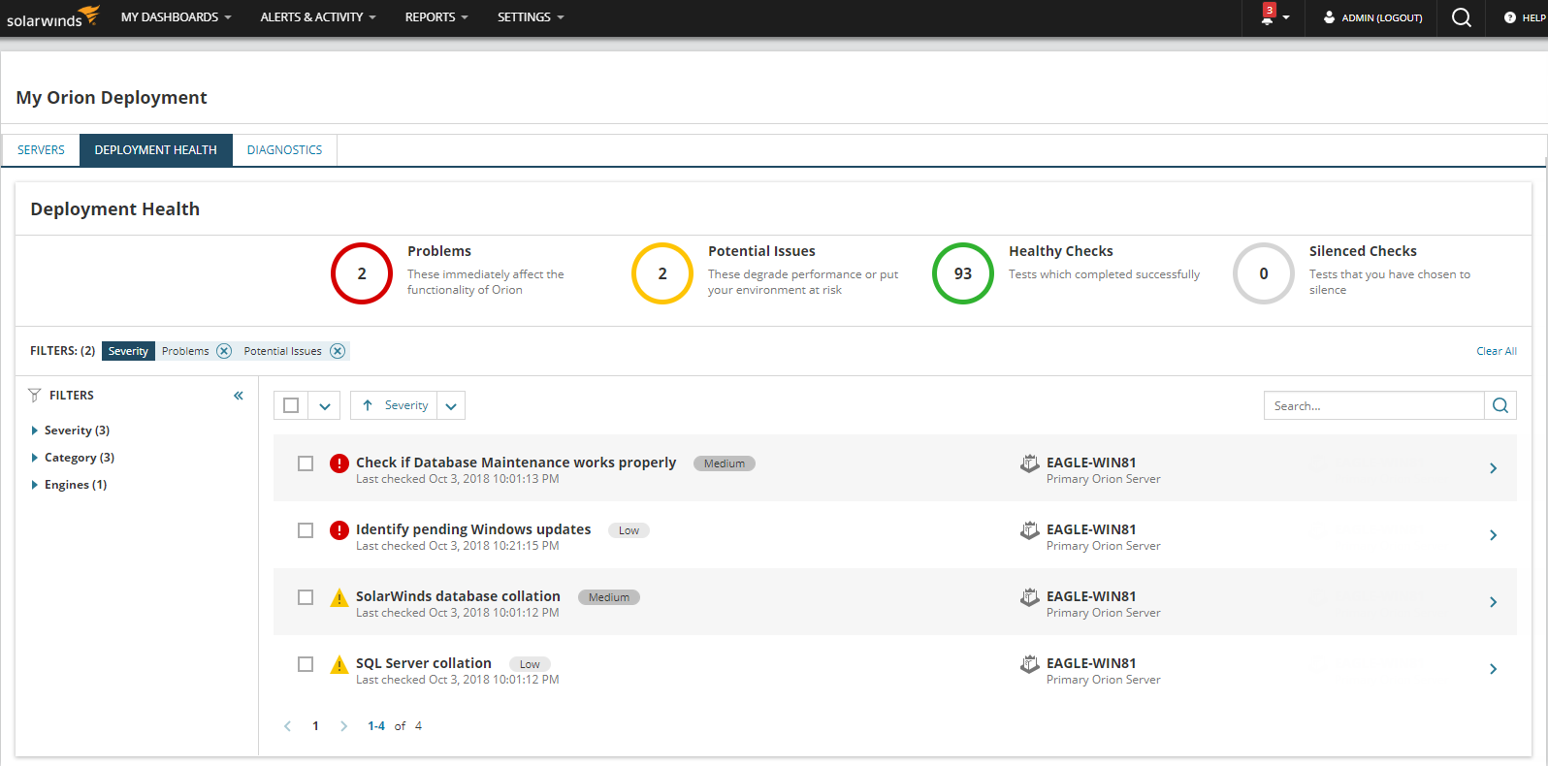Click the Problems count circle
Viewport: 1548px width, 766px height.
click(x=362, y=273)
